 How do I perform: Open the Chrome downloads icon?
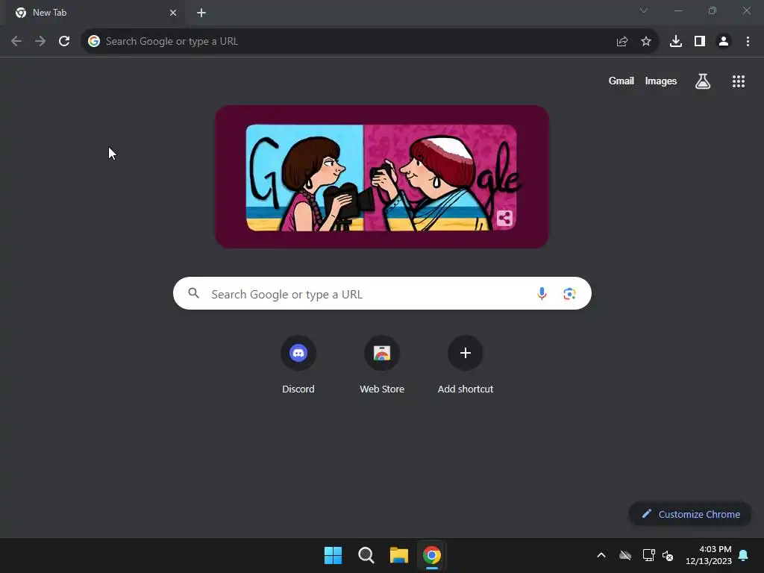coord(676,42)
